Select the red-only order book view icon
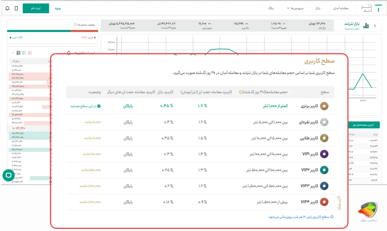Image resolution: width=387 pixels, height=231 pixels. coord(30,53)
